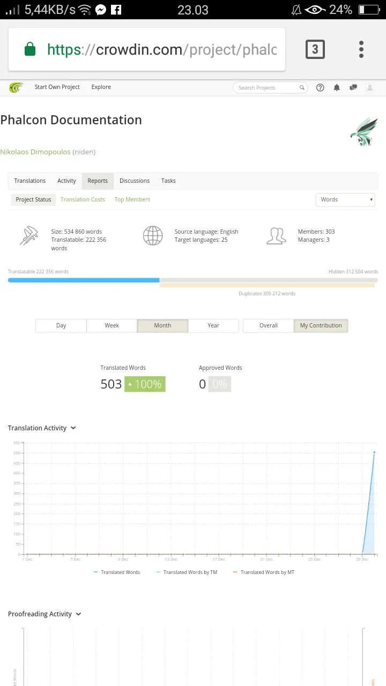Open the Top Members link
Viewport: 386px width, 686px height.
tap(132, 199)
